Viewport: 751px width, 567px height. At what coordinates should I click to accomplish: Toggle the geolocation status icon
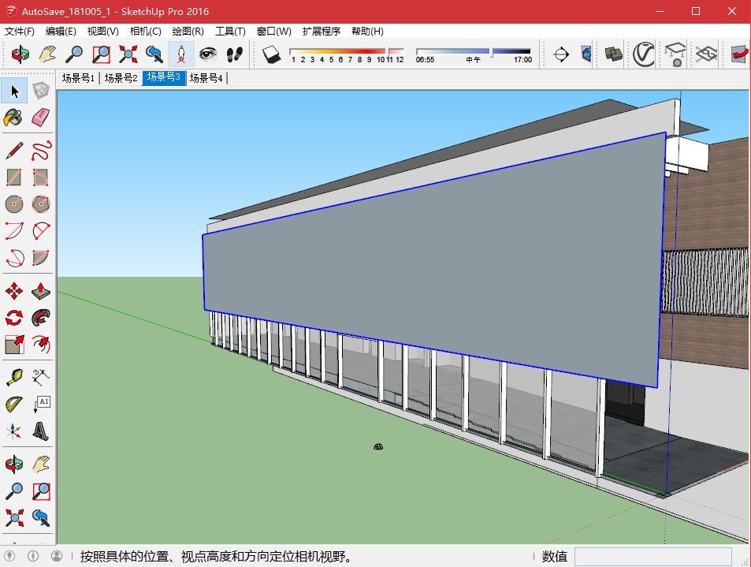(9, 556)
